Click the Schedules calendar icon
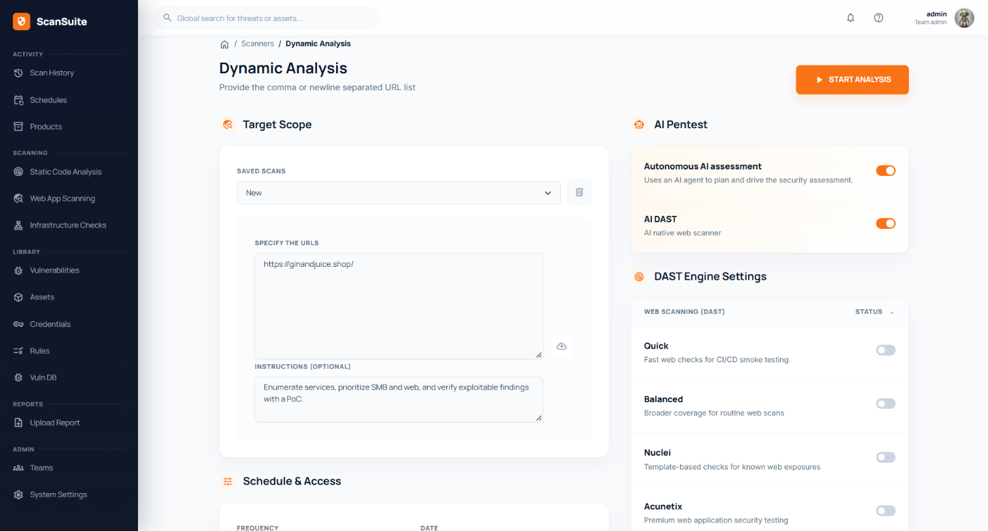The image size is (988, 531). point(18,100)
